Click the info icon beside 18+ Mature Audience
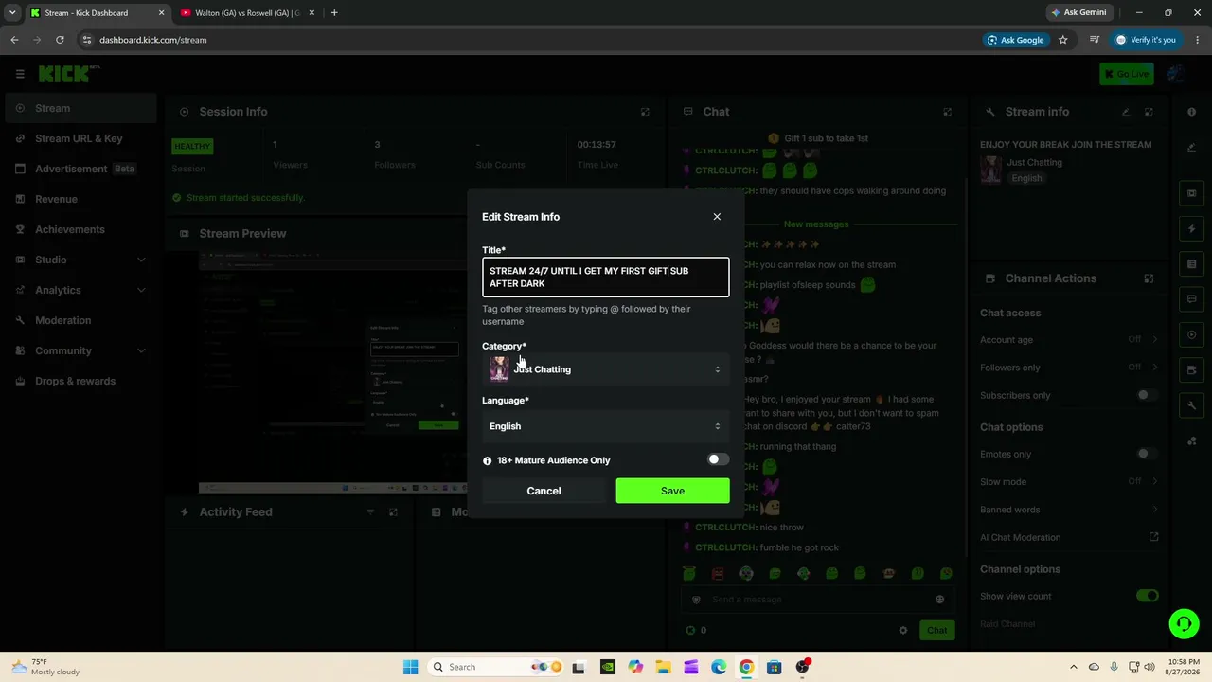The width and height of the screenshot is (1212, 682). point(488,460)
